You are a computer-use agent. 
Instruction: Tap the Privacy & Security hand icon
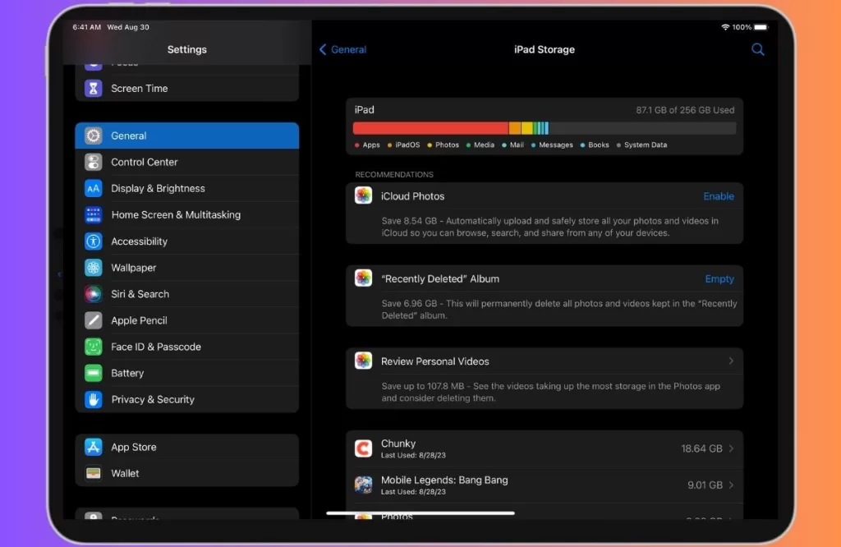click(x=94, y=399)
